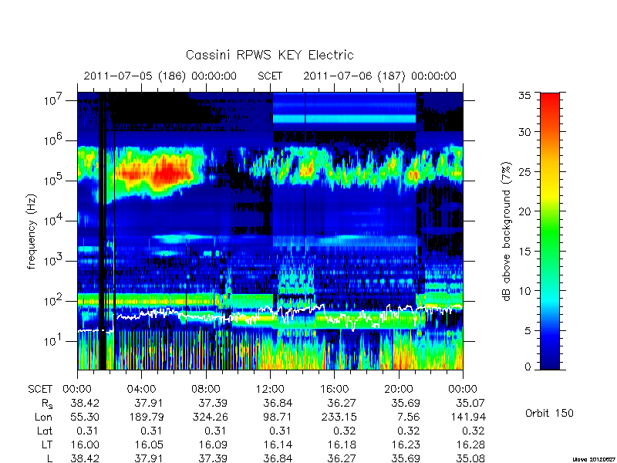Select the 12:00 SCET time label

click(270, 390)
